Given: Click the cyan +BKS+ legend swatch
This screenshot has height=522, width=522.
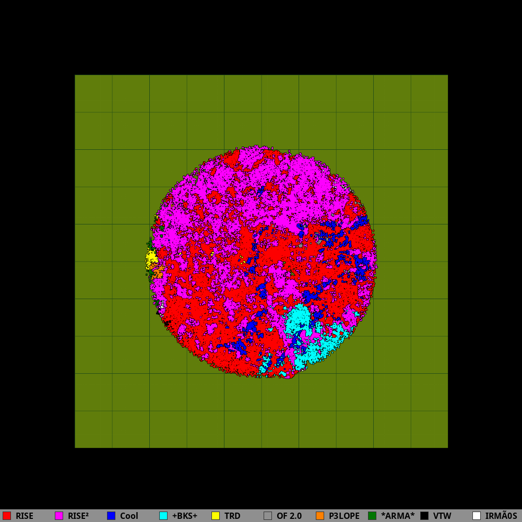Looking at the screenshot, I should [x=163, y=516].
